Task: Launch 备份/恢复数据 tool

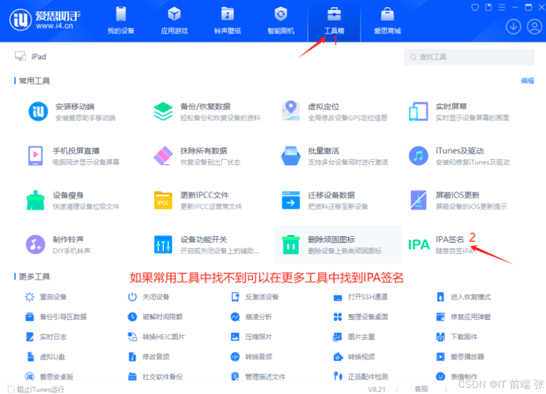Action: (207, 111)
